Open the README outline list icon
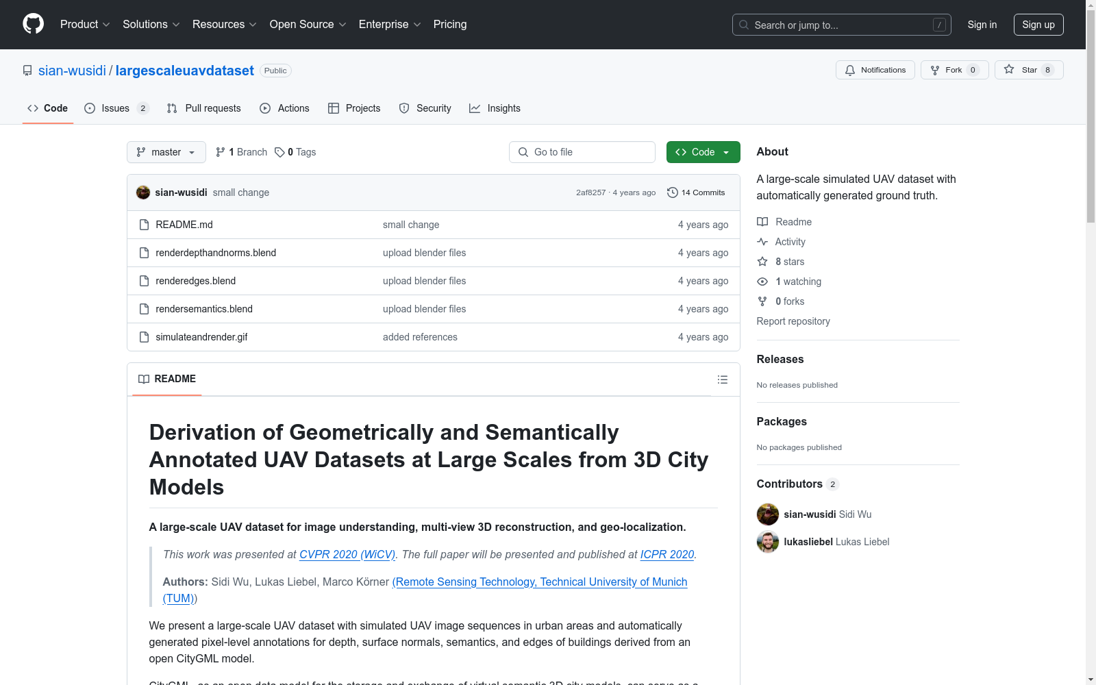 coord(723,379)
